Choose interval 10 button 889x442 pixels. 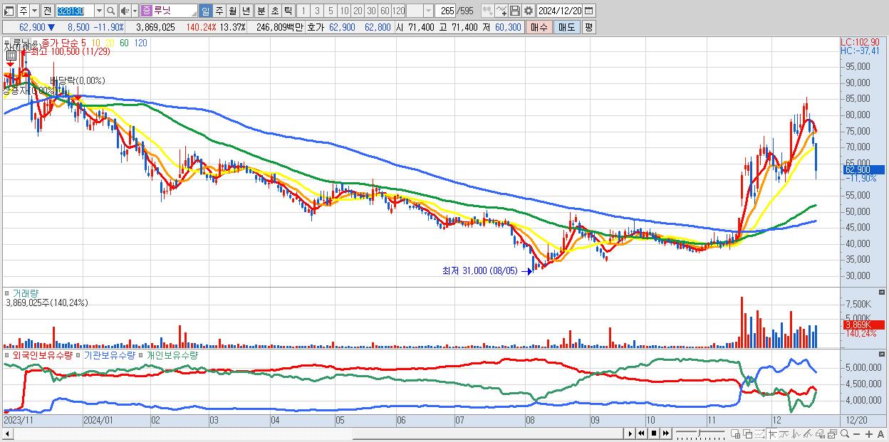(x=344, y=11)
